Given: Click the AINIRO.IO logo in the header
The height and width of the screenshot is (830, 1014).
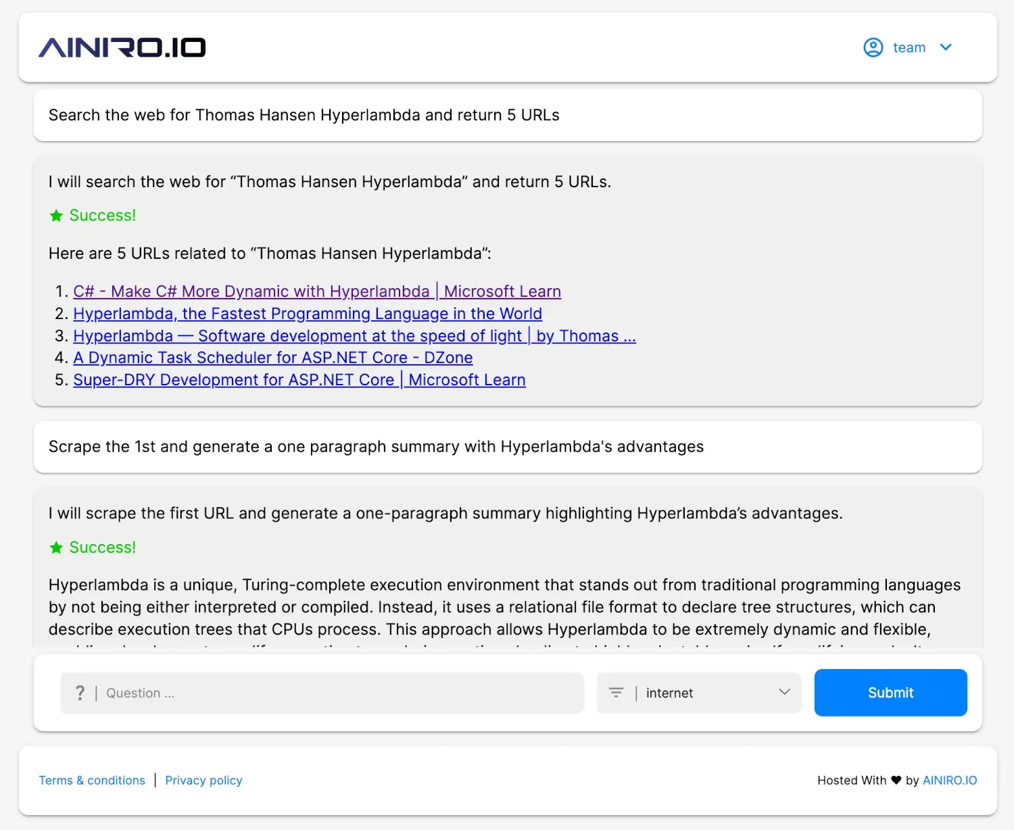Looking at the screenshot, I should click(120, 47).
